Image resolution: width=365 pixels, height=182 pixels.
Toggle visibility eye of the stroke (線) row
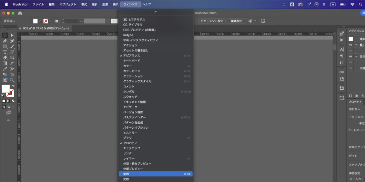(351, 45)
